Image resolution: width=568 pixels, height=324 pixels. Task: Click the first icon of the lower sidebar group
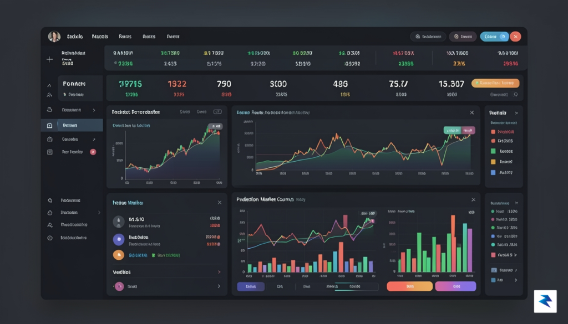coord(50,200)
